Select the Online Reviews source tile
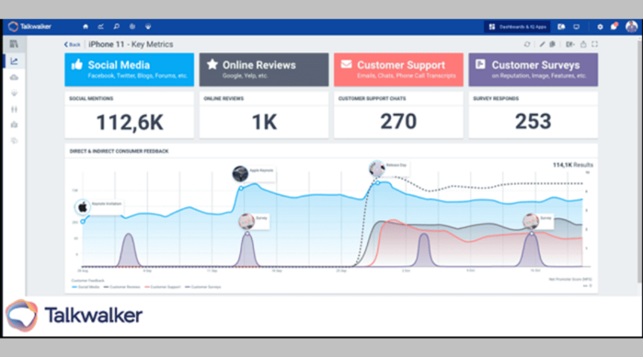Screen dimensions: 643x357 click(264, 69)
